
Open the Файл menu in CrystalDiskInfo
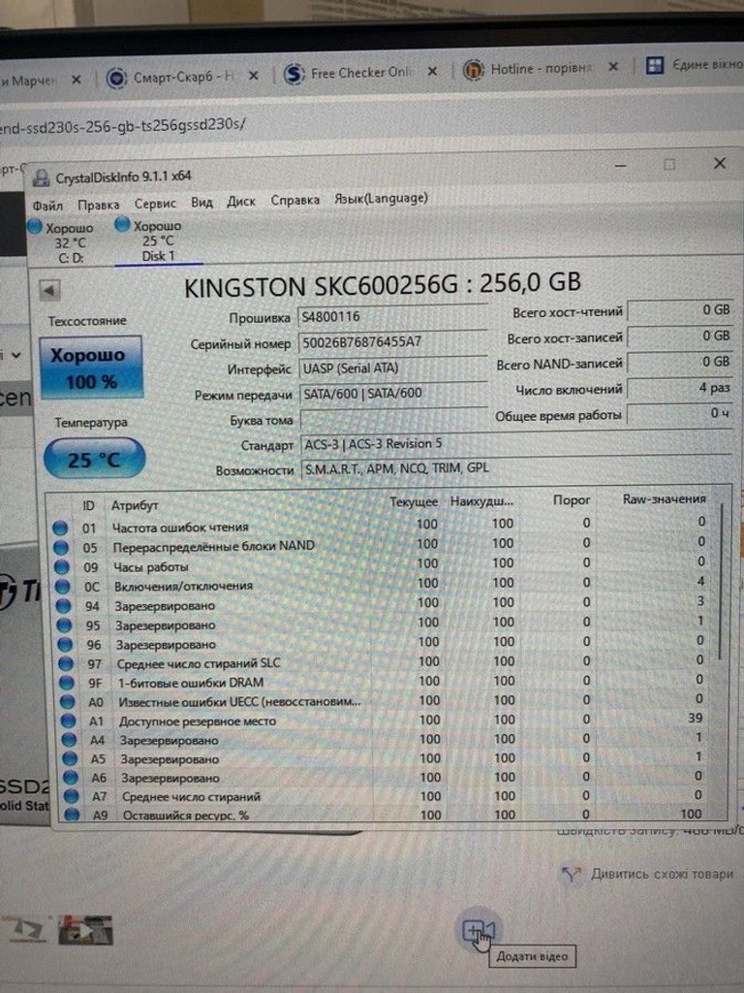point(47,206)
